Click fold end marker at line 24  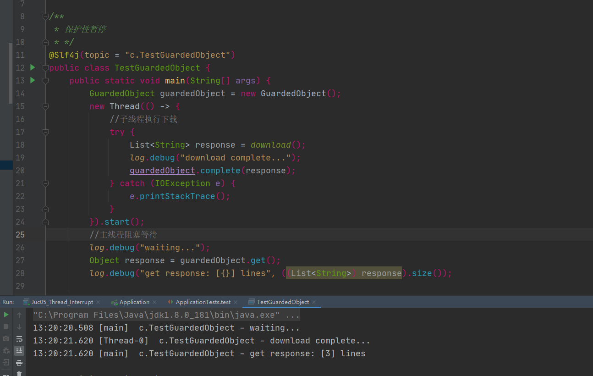[45, 222]
